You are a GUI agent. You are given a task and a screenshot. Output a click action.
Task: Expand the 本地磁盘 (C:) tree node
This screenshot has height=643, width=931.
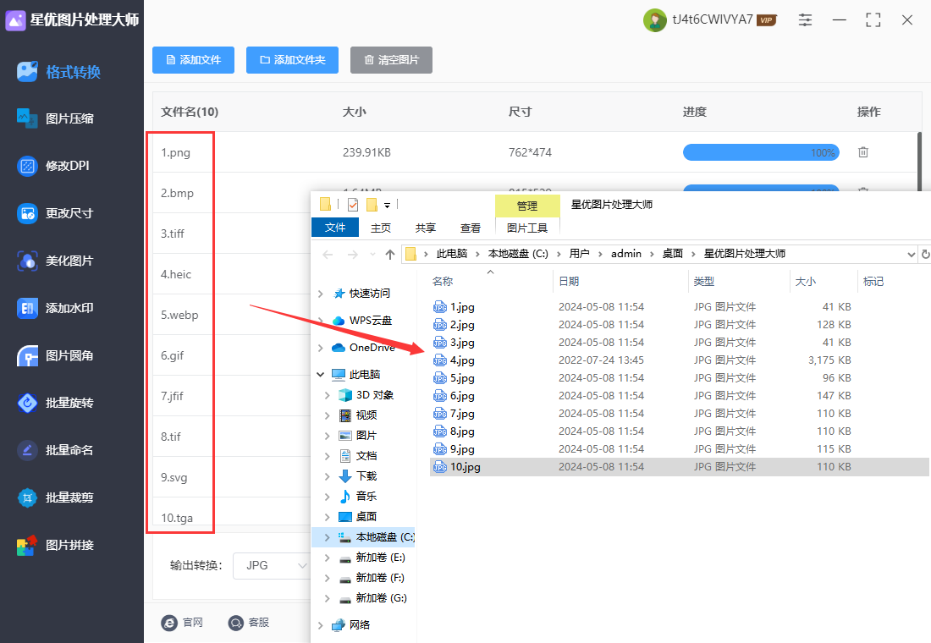tap(328, 537)
